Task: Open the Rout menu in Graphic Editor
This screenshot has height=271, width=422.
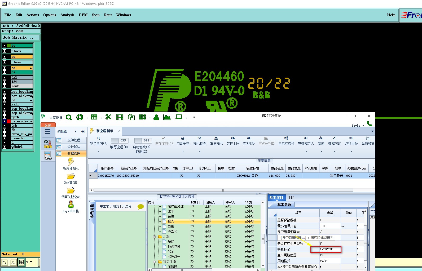Action: tap(108, 15)
